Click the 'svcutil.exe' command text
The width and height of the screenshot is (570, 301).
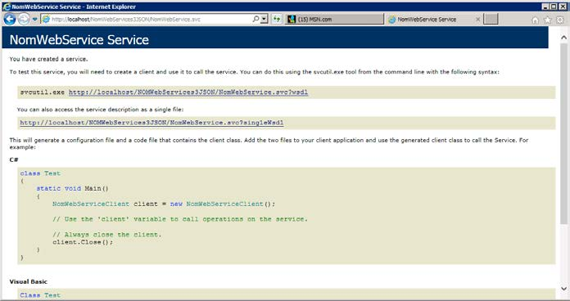pos(42,92)
